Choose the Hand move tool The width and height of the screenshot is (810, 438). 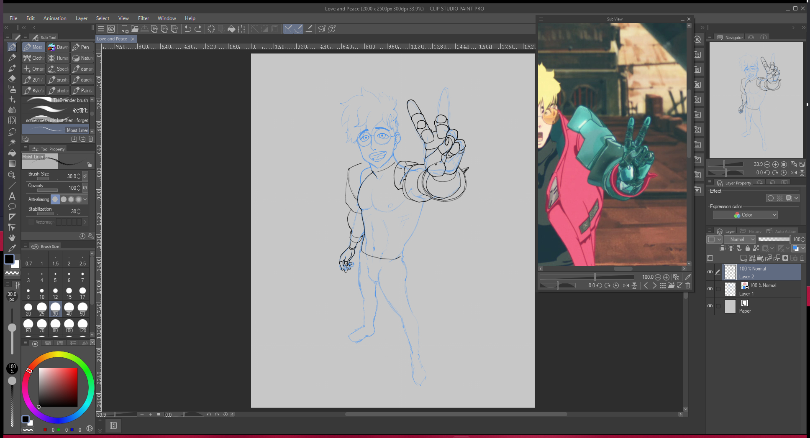click(12, 238)
